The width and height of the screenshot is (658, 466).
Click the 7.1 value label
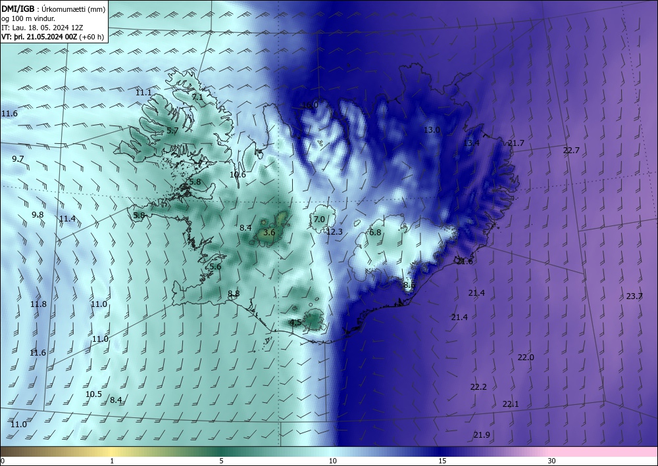pos(197,97)
